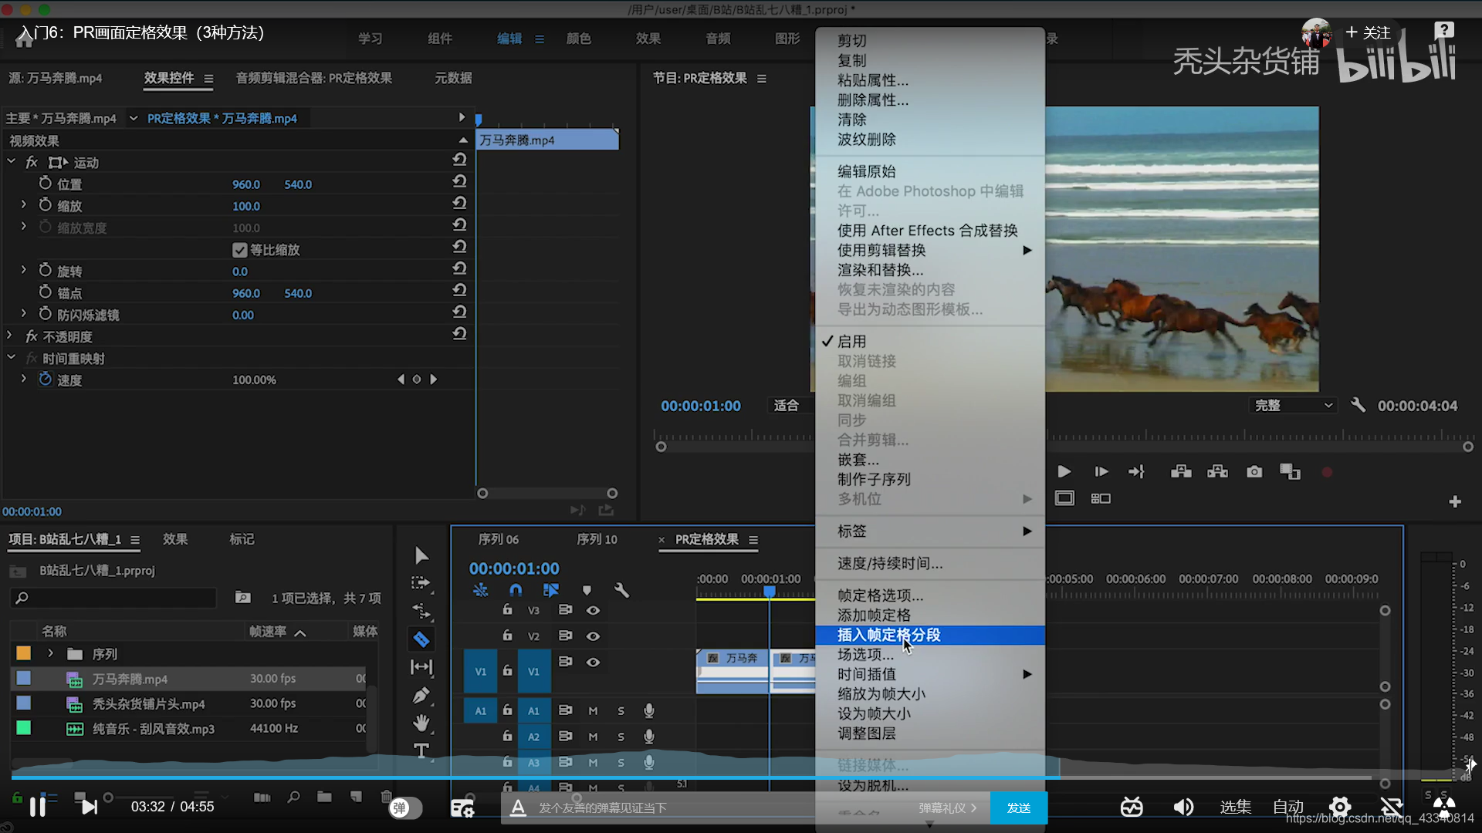1482x833 pixels.
Task: Switch to the 序列 06 timeline tab
Action: click(x=498, y=540)
